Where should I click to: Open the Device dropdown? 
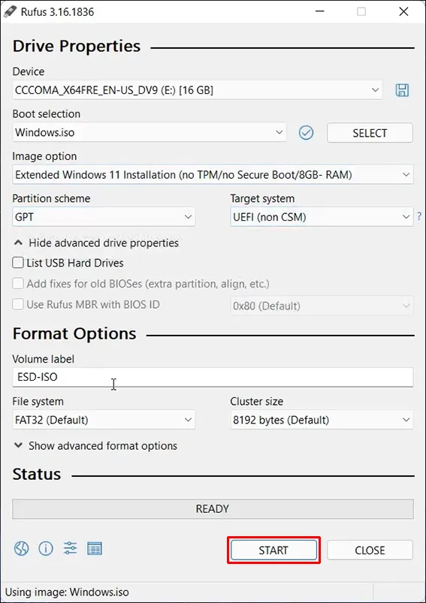(x=197, y=90)
